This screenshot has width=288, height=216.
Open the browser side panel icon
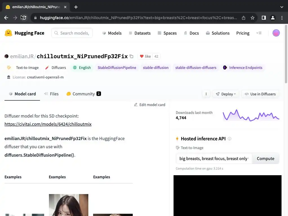tap(264, 18)
